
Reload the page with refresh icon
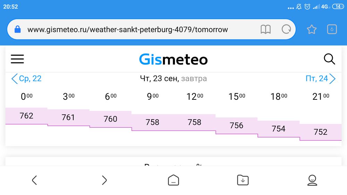[286, 29]
